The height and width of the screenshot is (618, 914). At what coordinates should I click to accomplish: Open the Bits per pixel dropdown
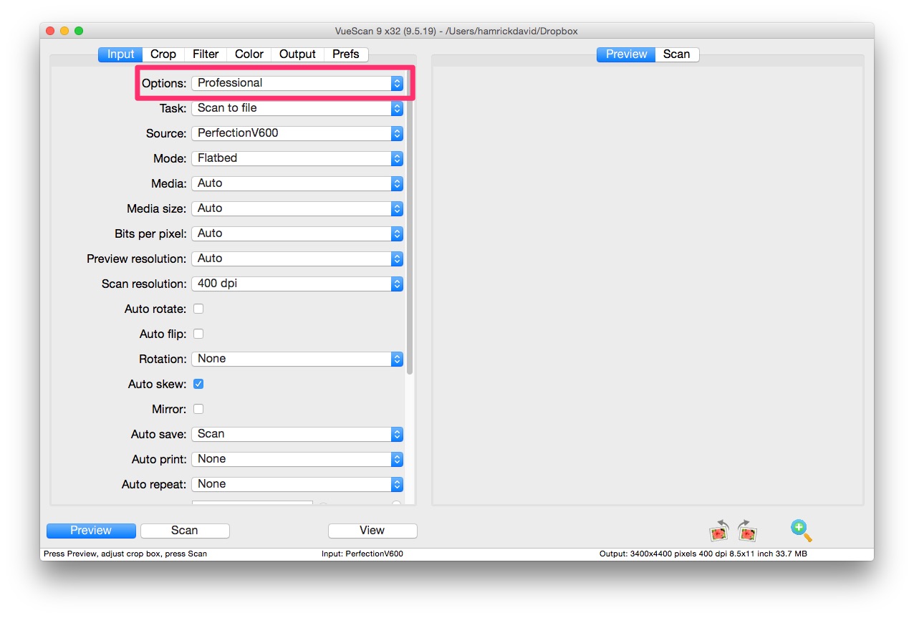click(x=297, y=233)
